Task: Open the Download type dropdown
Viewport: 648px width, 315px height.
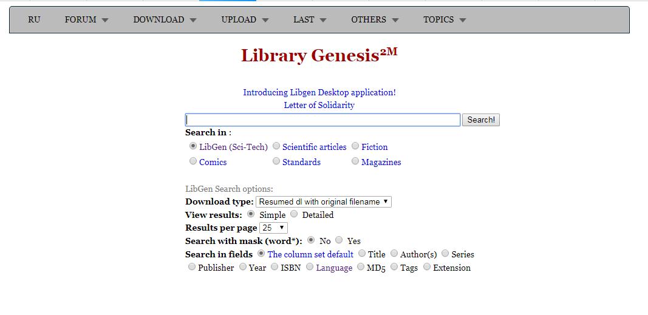Action: [x=324, y=202]
